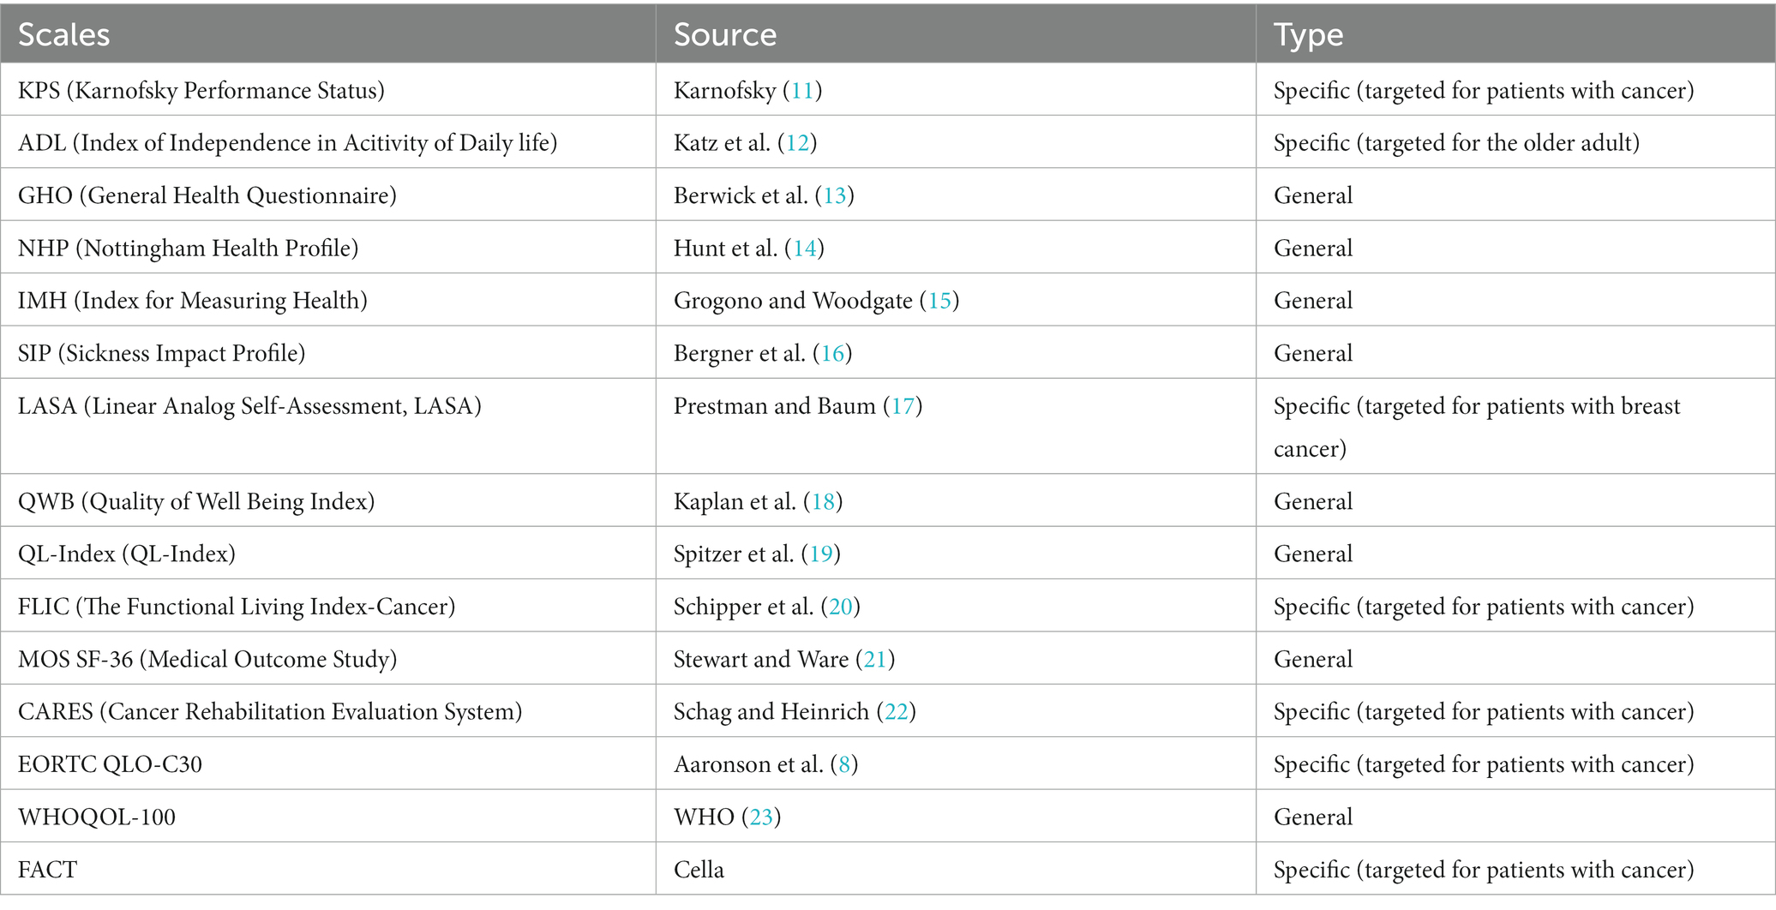Open citation link 20 for Schipper et al.
The image size is (1776, 910).
tap(840, 607)
